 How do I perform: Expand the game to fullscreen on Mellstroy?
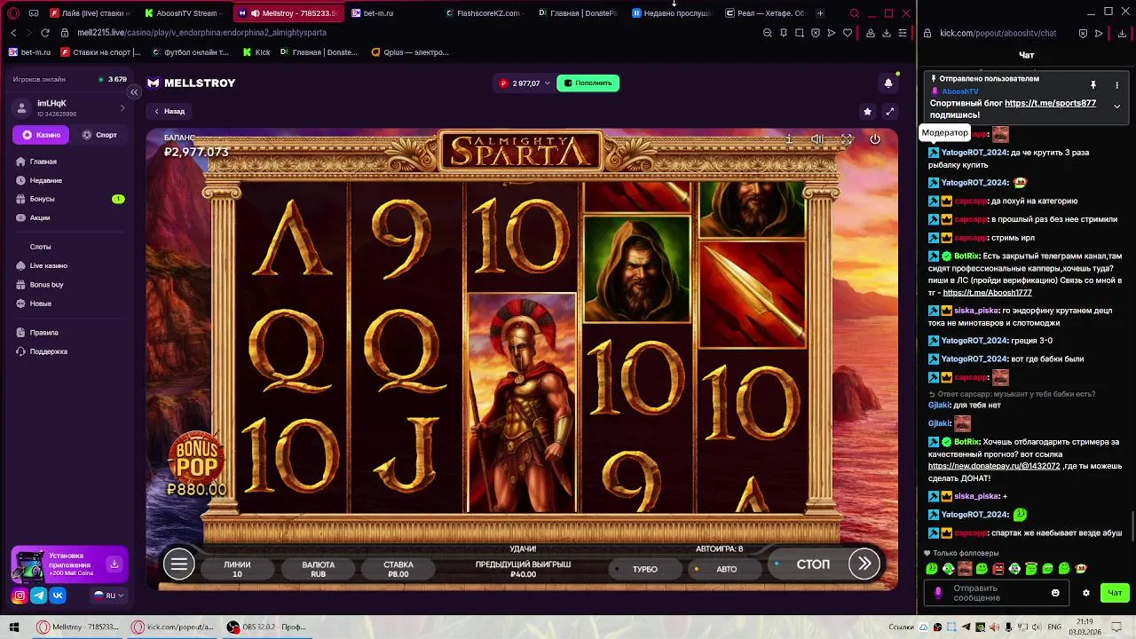[889, 111]
